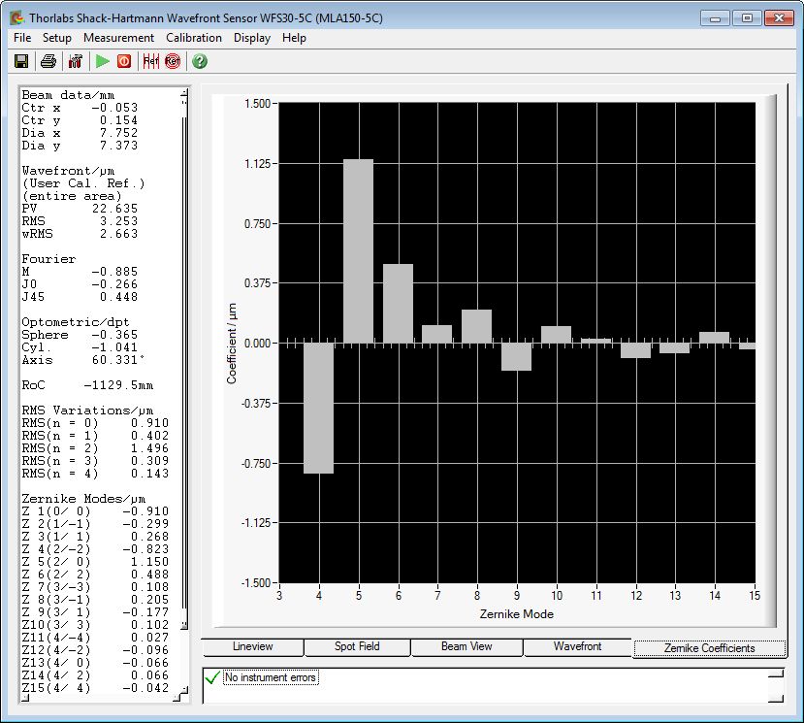Select the Wavefront tab
The width and height of the screenshot is (804, 723).
[x=577, y=647]
